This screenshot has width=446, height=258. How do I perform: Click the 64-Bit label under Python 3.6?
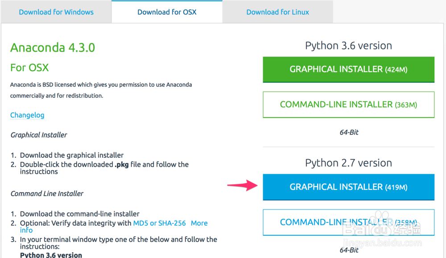tap(349, 132)
